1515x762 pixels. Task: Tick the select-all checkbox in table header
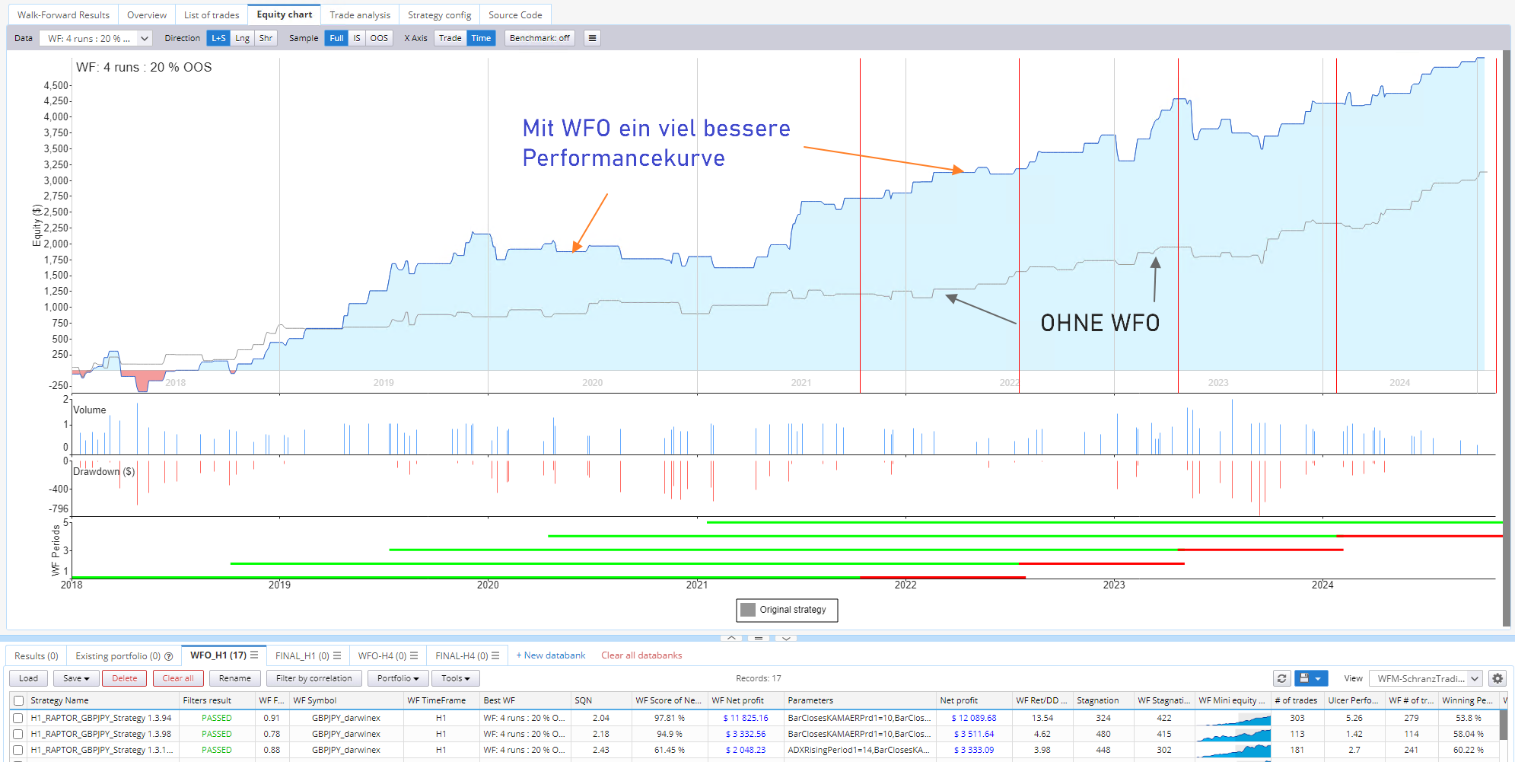[18, 700]
